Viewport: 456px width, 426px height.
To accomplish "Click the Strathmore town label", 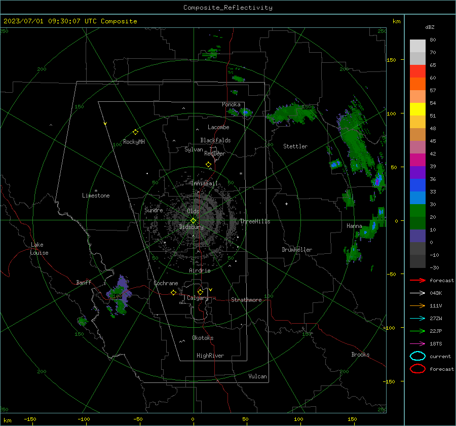I will [x=246, y=300].
